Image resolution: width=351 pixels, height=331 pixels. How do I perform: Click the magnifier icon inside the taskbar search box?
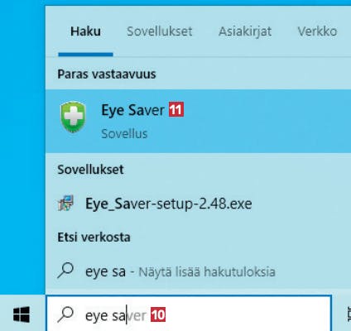pos(65,314)
